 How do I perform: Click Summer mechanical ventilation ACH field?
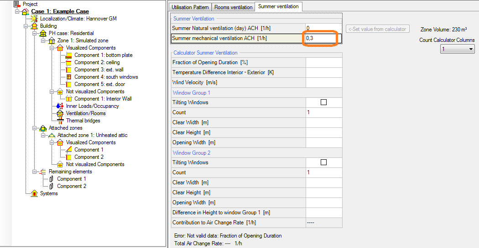tap(323, 38)
